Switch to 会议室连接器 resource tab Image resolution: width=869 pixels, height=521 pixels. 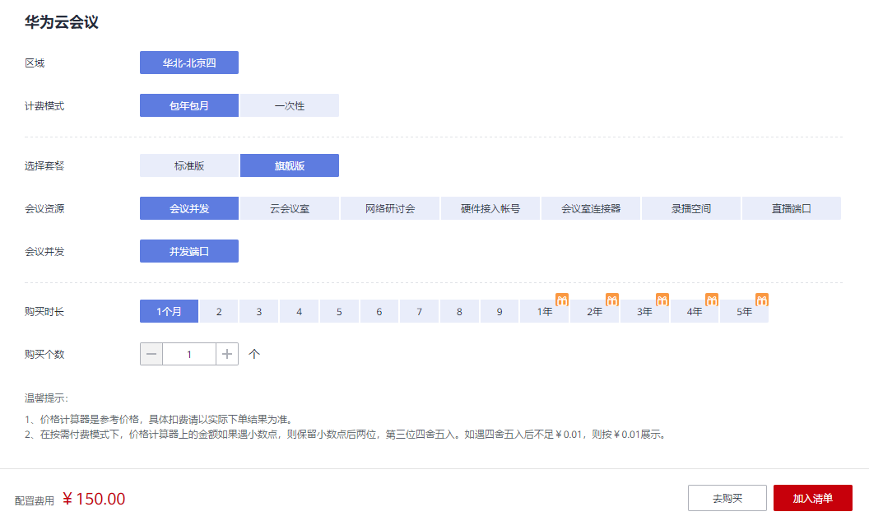[x=591, y=208]
